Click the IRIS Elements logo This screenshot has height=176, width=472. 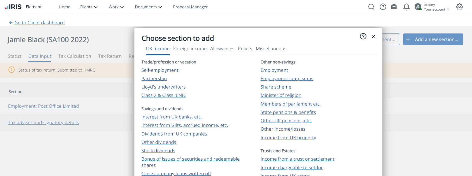24,7
